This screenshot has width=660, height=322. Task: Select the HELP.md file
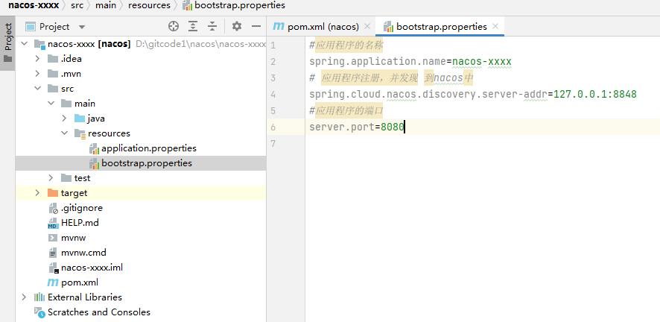[80, 223]
